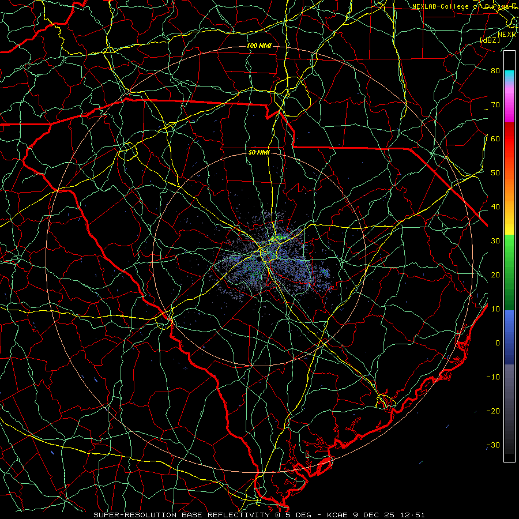Click the NEXLAB-College of DuPage credit text
This screenshot has width=519, height=519.
tap(464, 6)
